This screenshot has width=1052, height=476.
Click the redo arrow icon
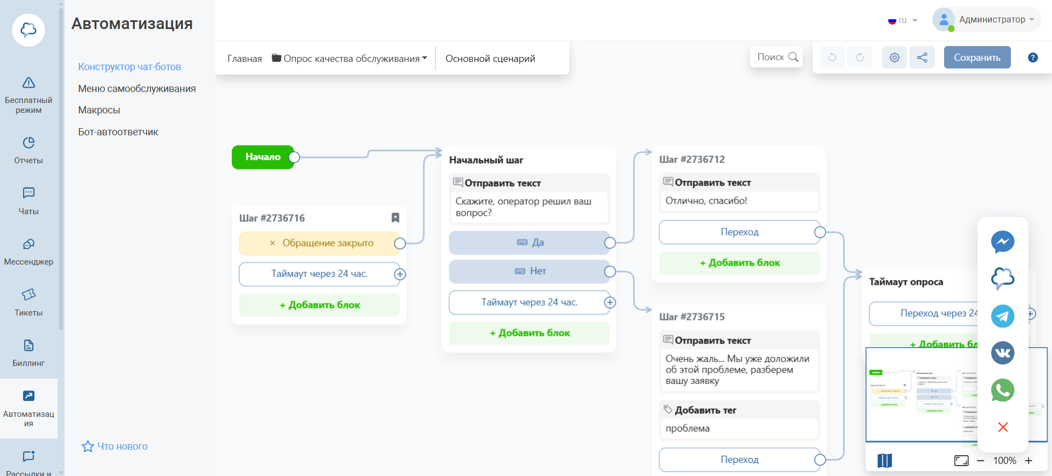pyautogui.click(x=860, y=58)
